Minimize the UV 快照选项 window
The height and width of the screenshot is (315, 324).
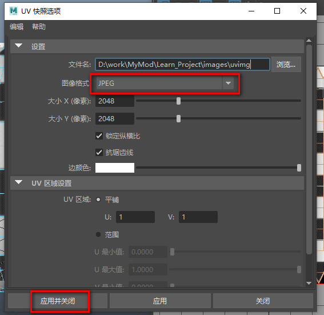point(251,11)
